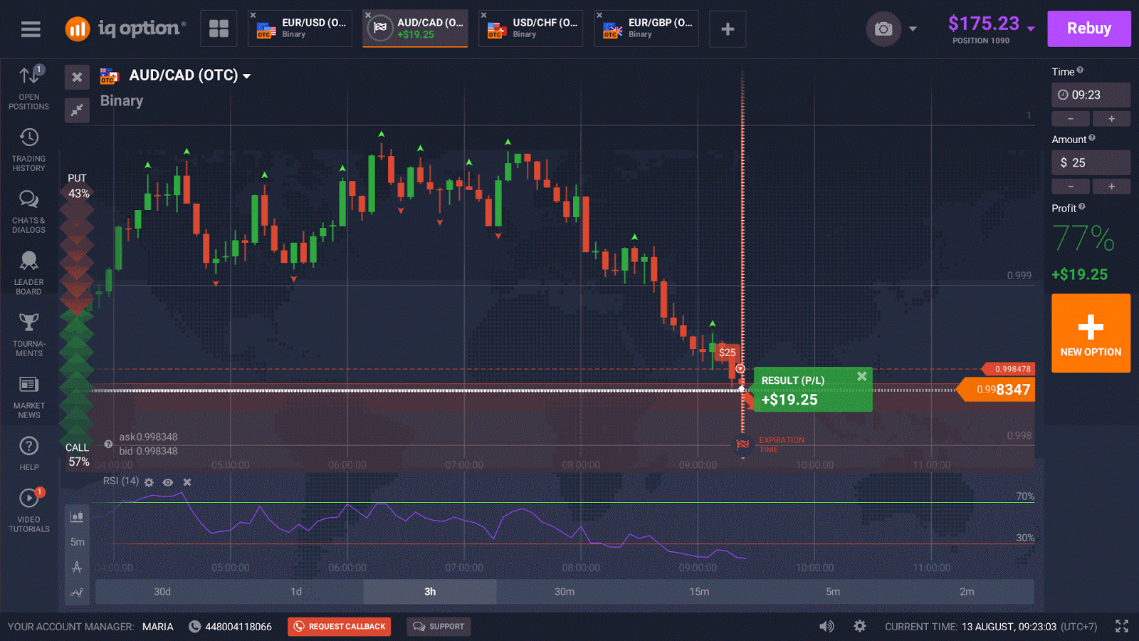
Task: Select the 2m timeframe
Action: (x=967, y=592)
